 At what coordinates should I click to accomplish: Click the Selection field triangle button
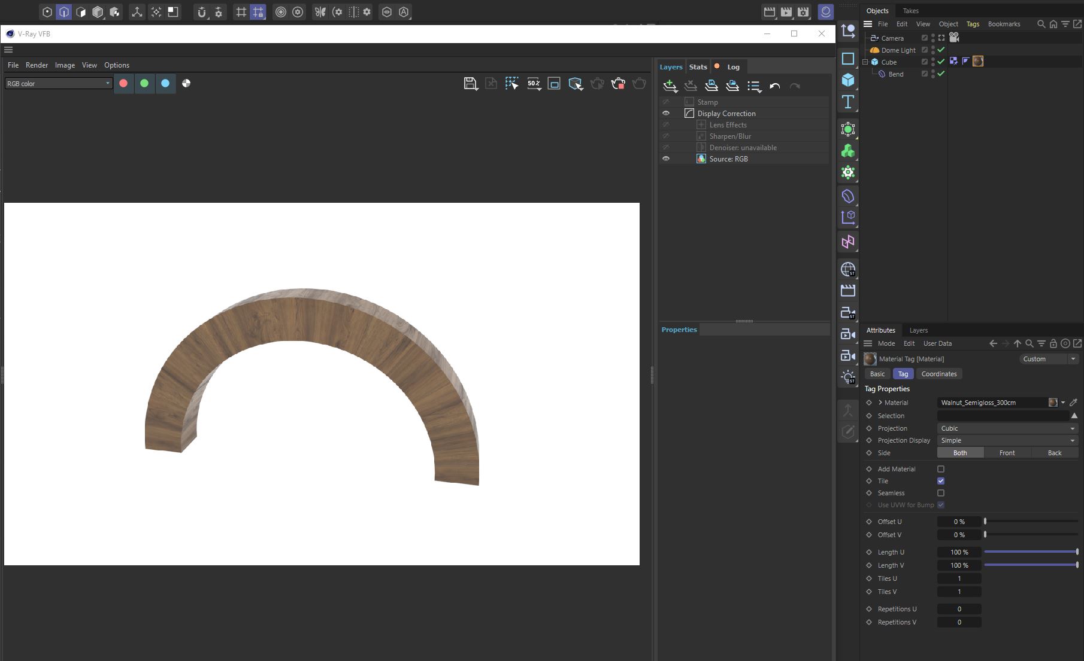coord(1074,416)
